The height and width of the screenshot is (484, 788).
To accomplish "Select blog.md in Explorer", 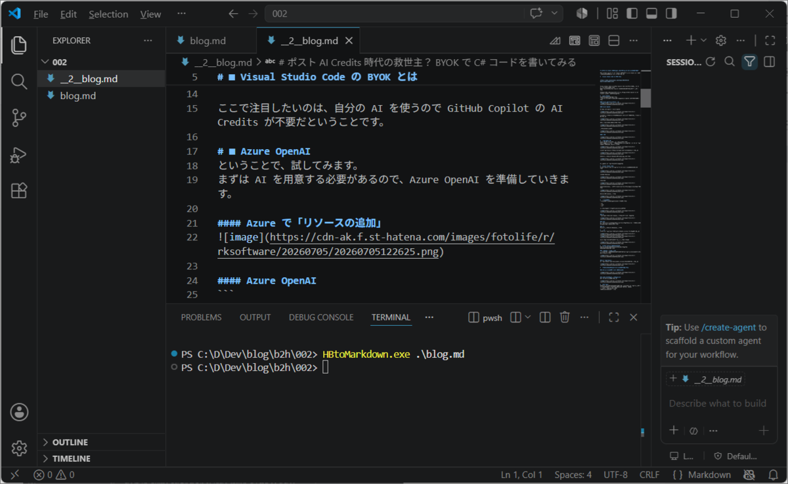I will pyautogui.click(x=101, y=96).
